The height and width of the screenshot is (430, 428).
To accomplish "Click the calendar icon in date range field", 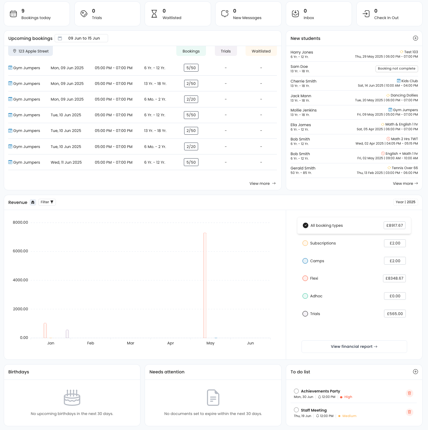I will [x=60, y=38].
